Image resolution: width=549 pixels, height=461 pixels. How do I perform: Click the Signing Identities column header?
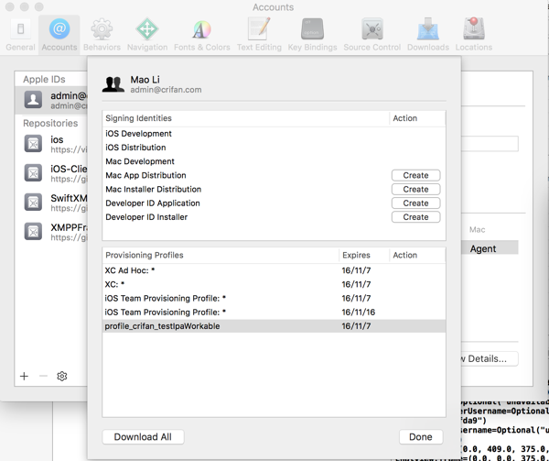[x=245, y=118]
